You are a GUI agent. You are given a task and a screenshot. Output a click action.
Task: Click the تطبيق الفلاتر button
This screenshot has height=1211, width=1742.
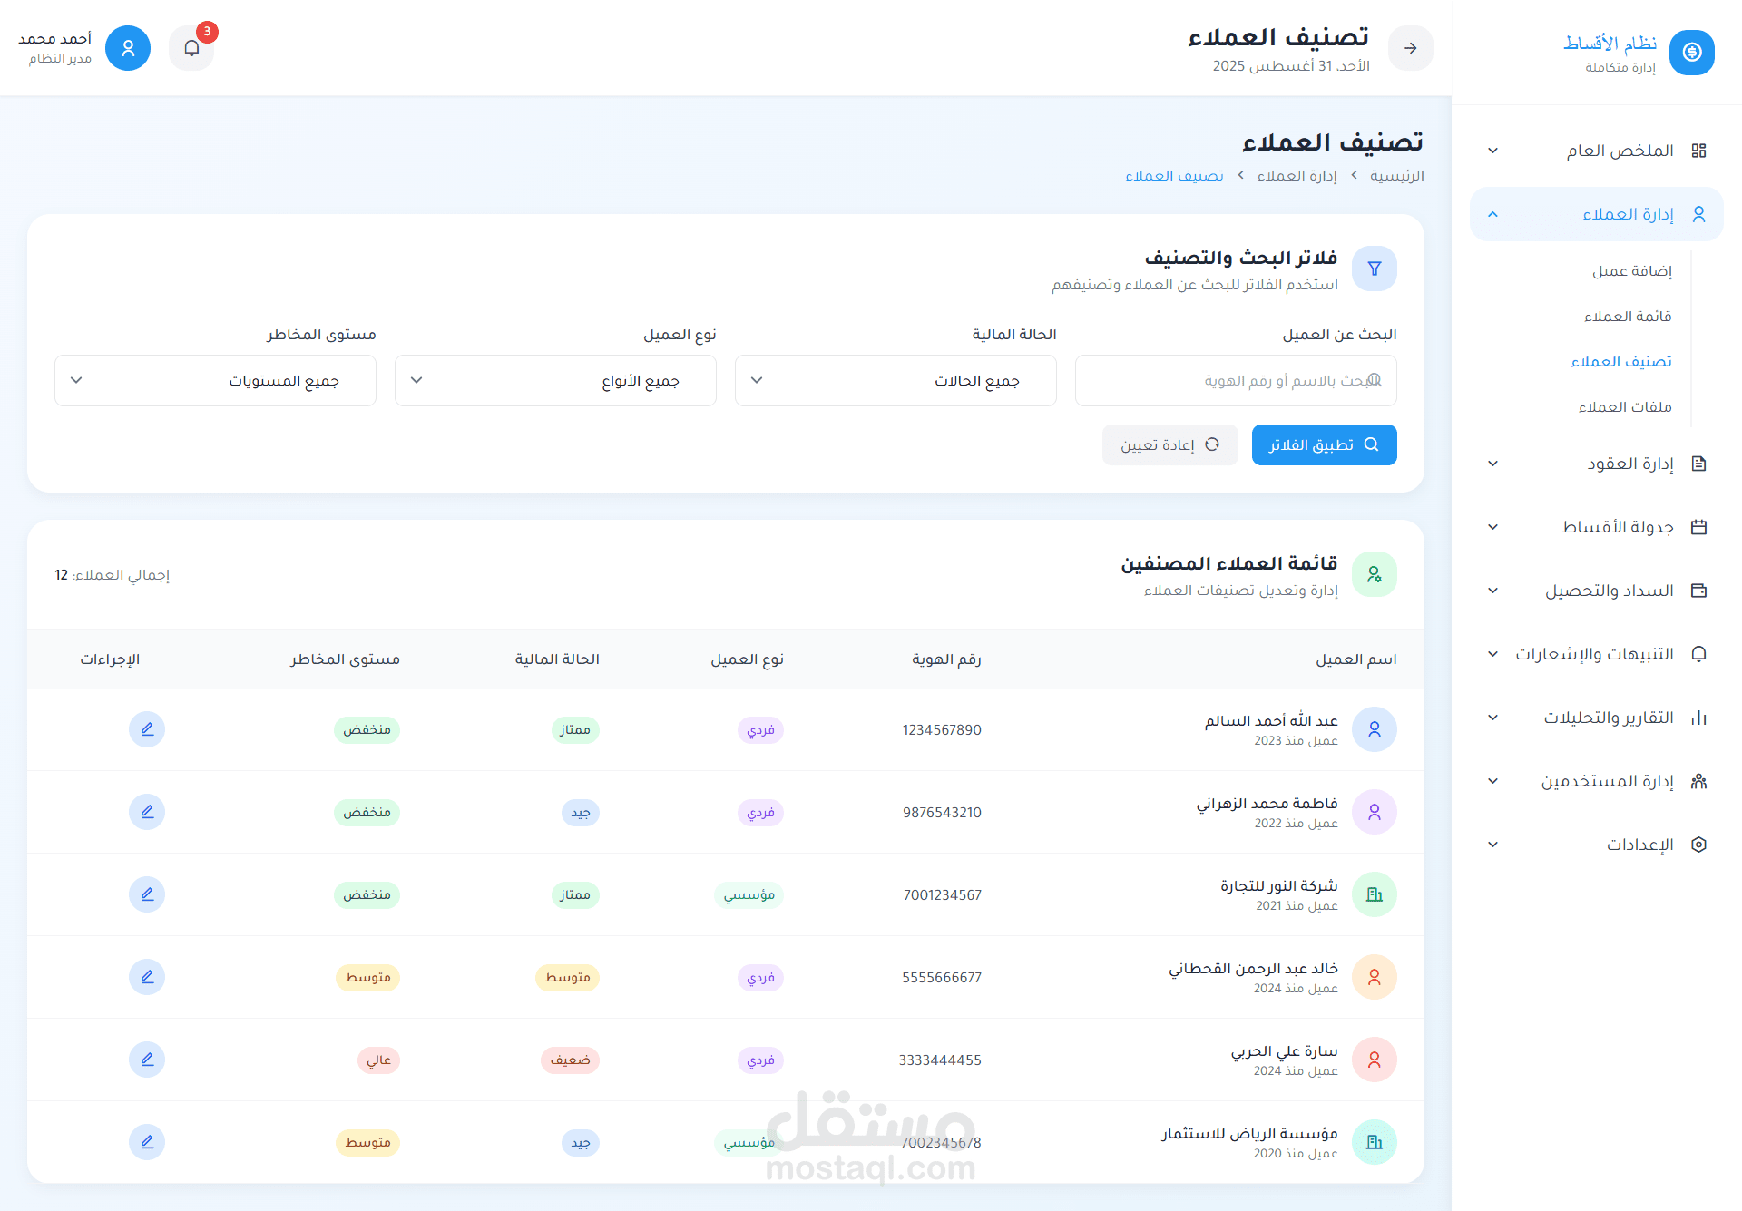coord(1324,444)
